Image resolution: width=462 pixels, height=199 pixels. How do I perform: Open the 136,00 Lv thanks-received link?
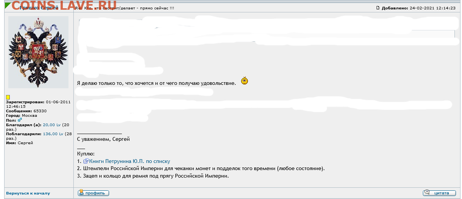[x=54, y=134]
